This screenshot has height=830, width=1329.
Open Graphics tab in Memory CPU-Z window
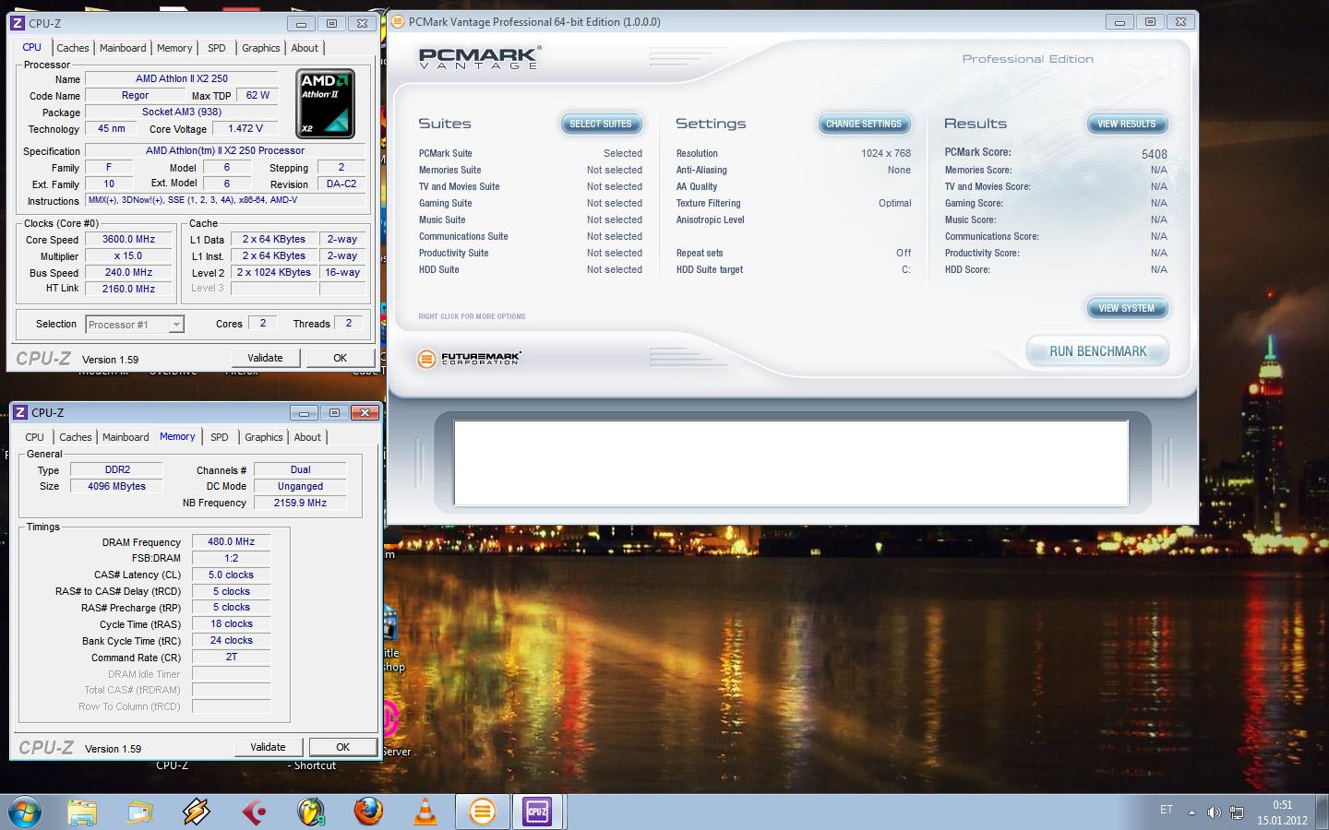click(x=264, y=437)
